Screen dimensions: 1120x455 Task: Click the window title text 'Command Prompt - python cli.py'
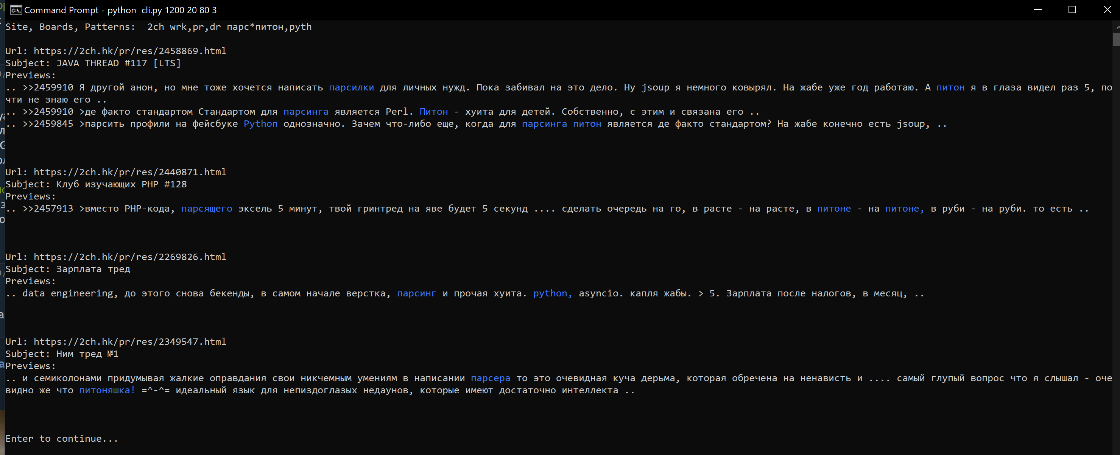(x=79, y=10)
